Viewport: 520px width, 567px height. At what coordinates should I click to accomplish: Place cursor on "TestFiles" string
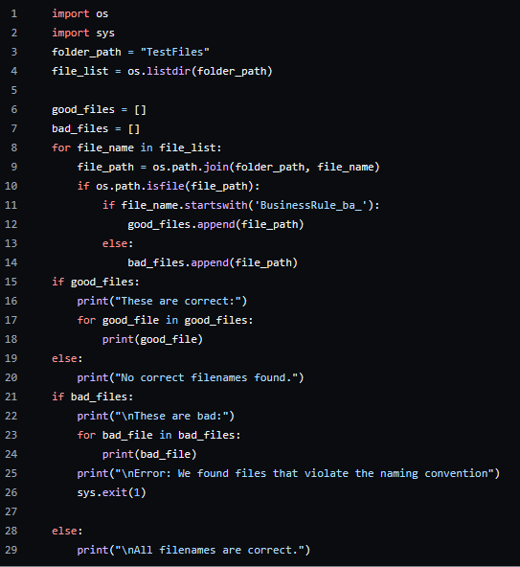click(175, 52)
